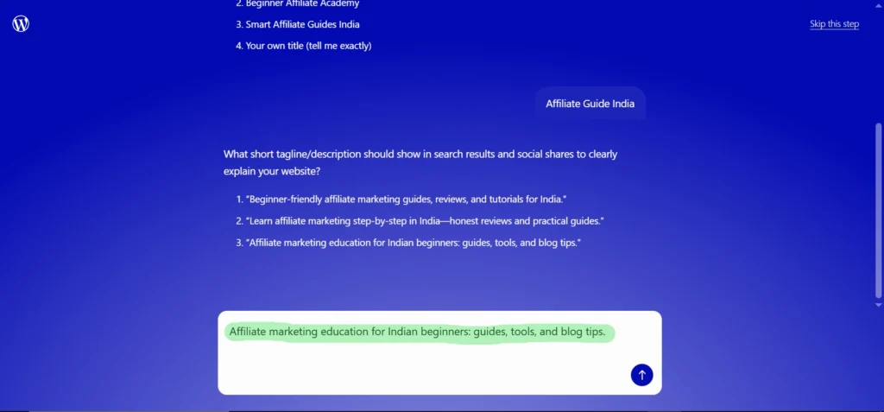
Task: Click the "Learn affiliate marketing step-by-step" tagline option
Action: pyautogui.click(x=425, y=221)
